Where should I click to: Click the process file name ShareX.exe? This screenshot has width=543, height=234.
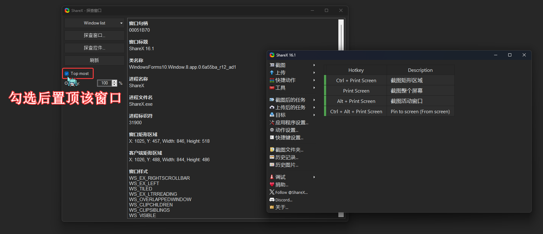141,104
